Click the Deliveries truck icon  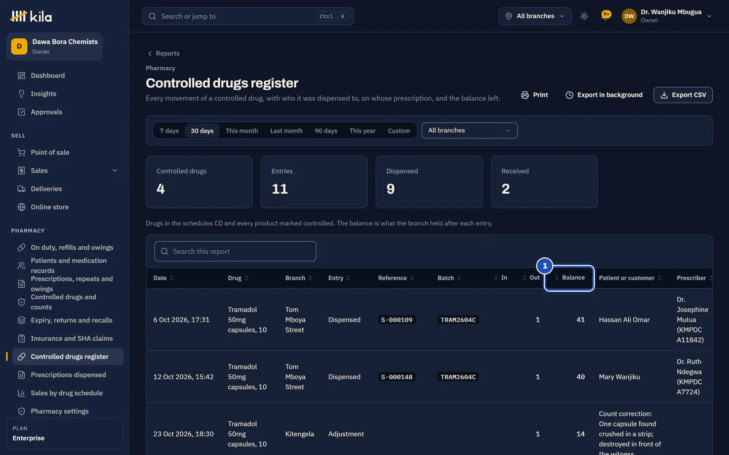21,189
